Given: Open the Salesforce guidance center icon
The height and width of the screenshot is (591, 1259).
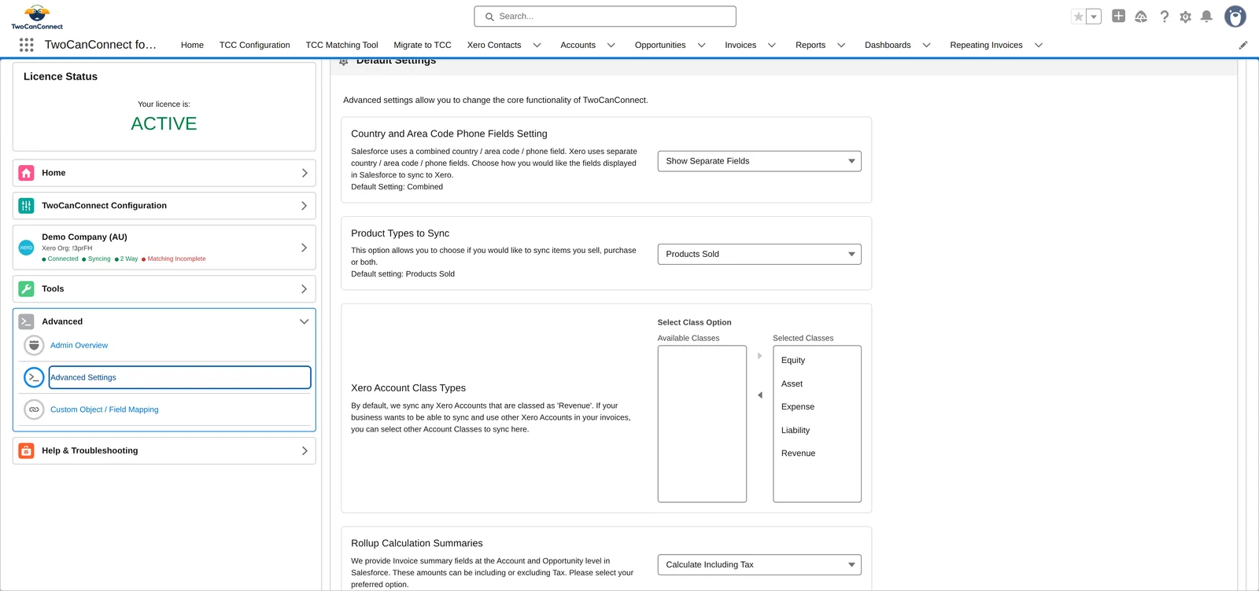Looking at the screenshot, I should pyautogui.click(x=1141, y=17).
